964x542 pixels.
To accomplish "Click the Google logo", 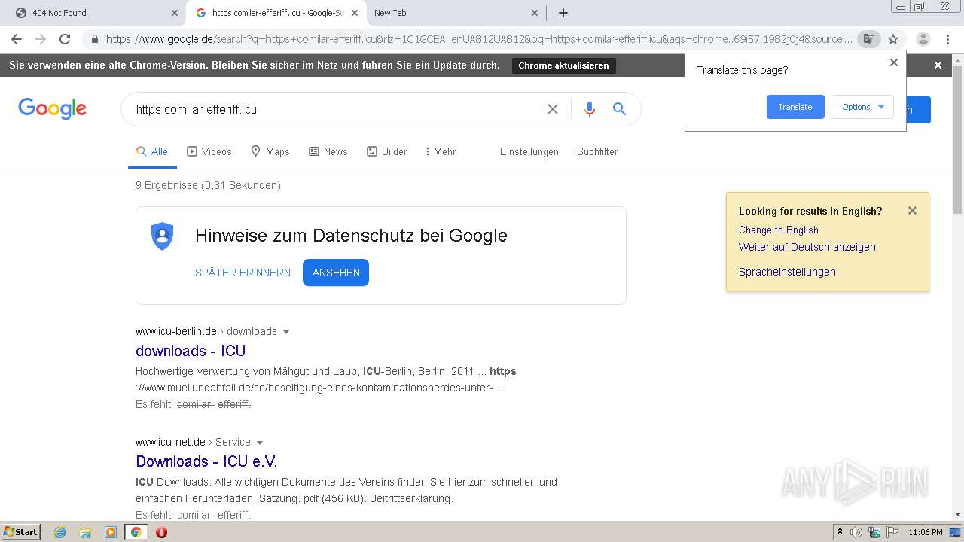I will pos(53,109).
